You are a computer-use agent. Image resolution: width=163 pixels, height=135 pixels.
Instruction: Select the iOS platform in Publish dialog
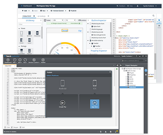(x=95, y=85)
